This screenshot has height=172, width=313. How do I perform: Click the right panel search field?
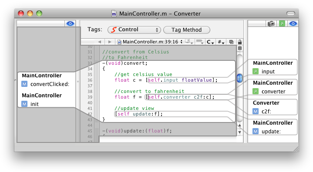[x=257, y=24]
